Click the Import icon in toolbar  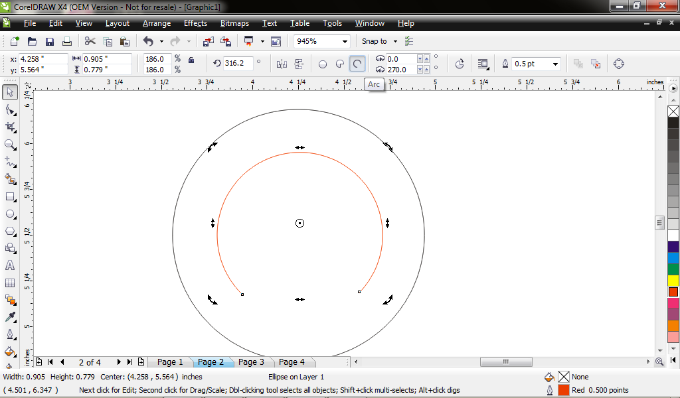coord(208,41)
